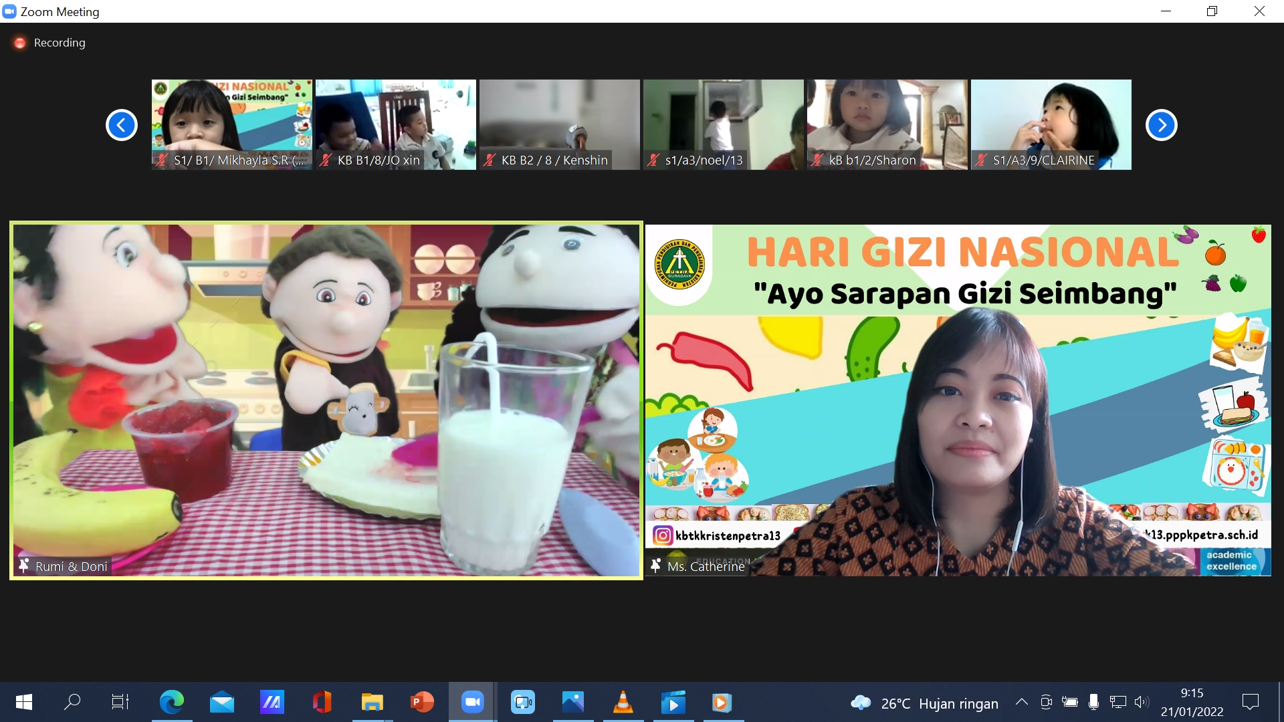
Task: Open Task View from the taskbar
Action: point(120,702)
